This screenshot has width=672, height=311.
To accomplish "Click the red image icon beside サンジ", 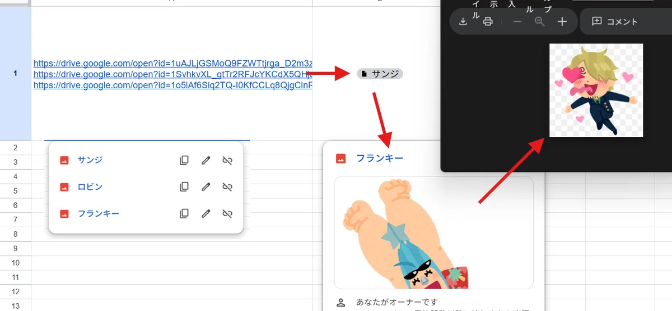I will click(64, 160).
